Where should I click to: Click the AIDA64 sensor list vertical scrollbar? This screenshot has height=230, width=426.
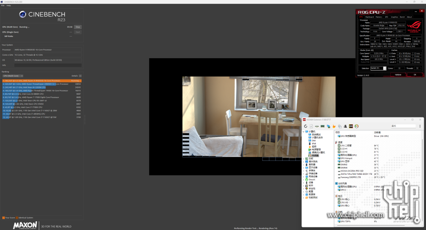[x=421, y=179]
